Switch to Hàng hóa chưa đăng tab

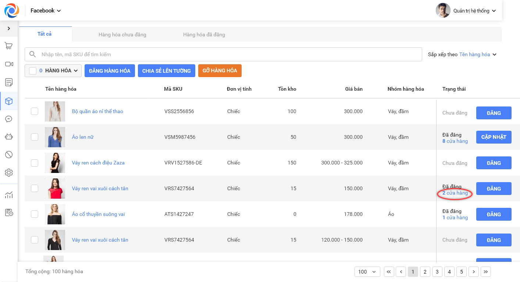pos(122,35)
